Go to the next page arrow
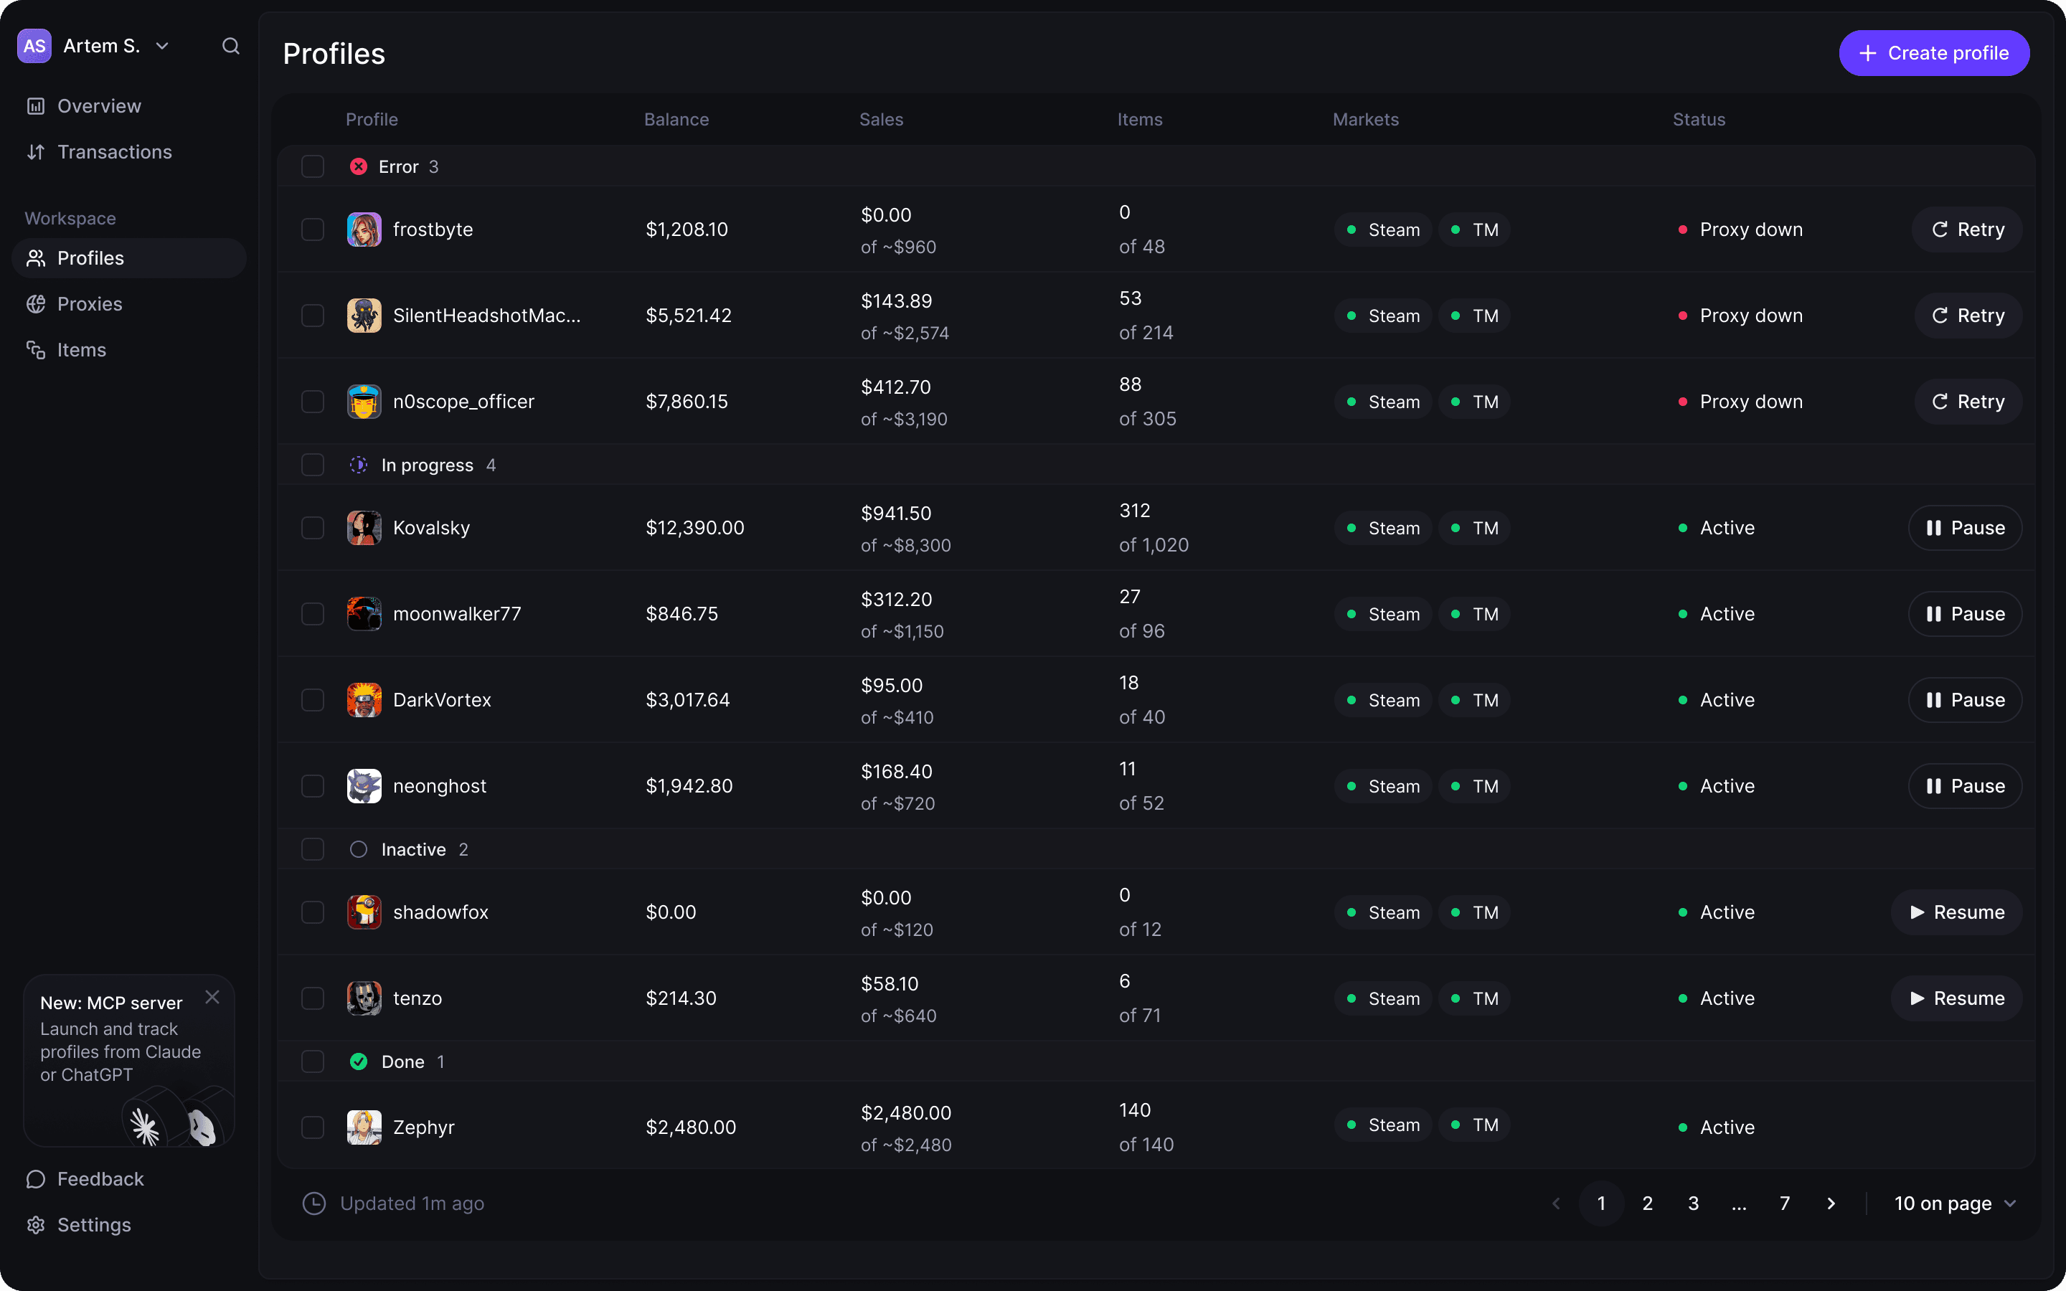 pyautogui.click(x=1831, y=1203)
